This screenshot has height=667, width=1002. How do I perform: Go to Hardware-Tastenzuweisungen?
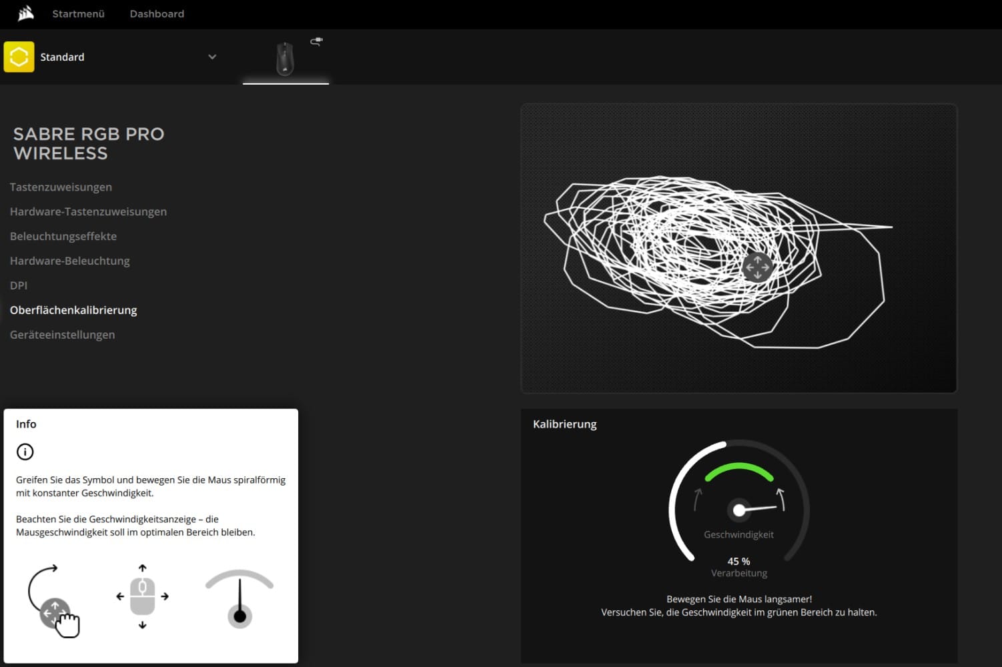[88, 212]
